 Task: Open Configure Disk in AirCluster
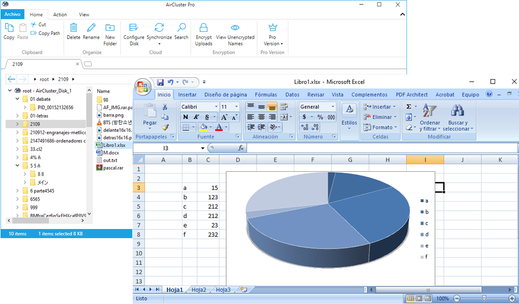tap(134, 34)
